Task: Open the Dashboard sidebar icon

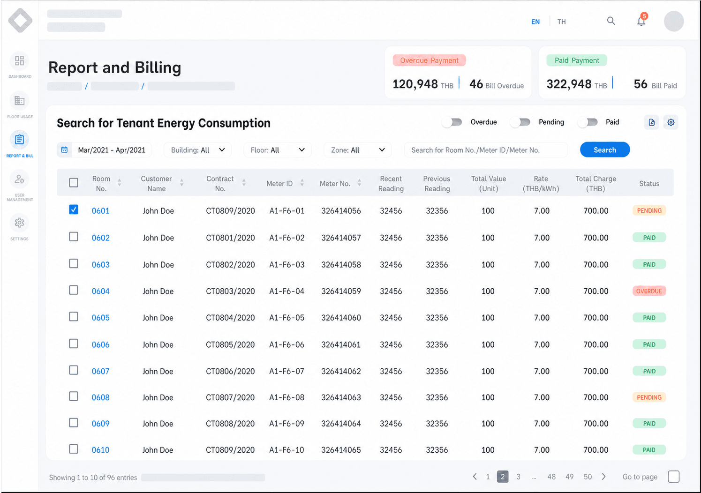Action: pos(19,61)
